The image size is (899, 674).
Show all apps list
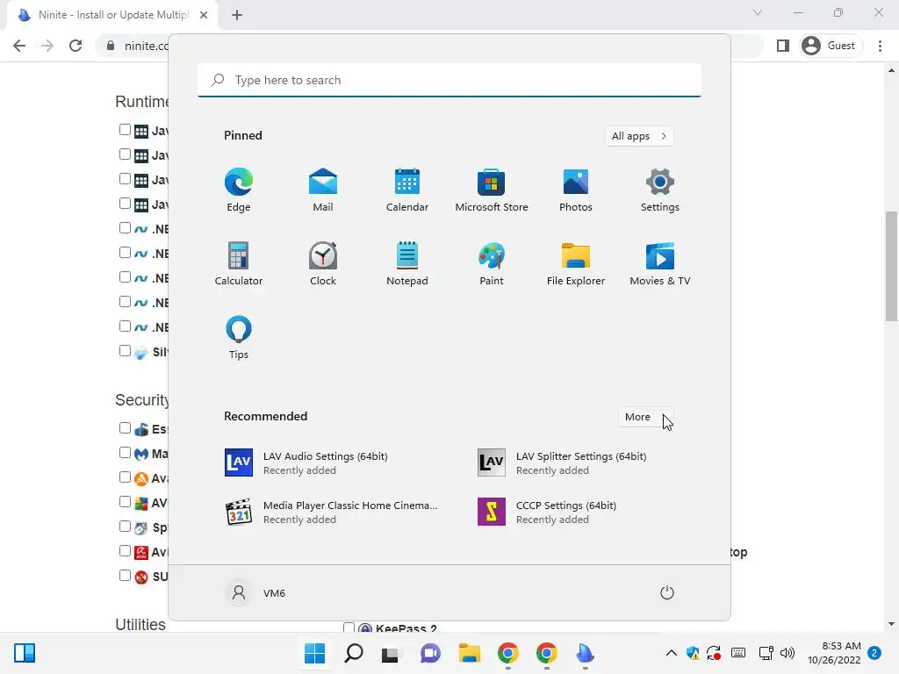click(x=639, y=136)
